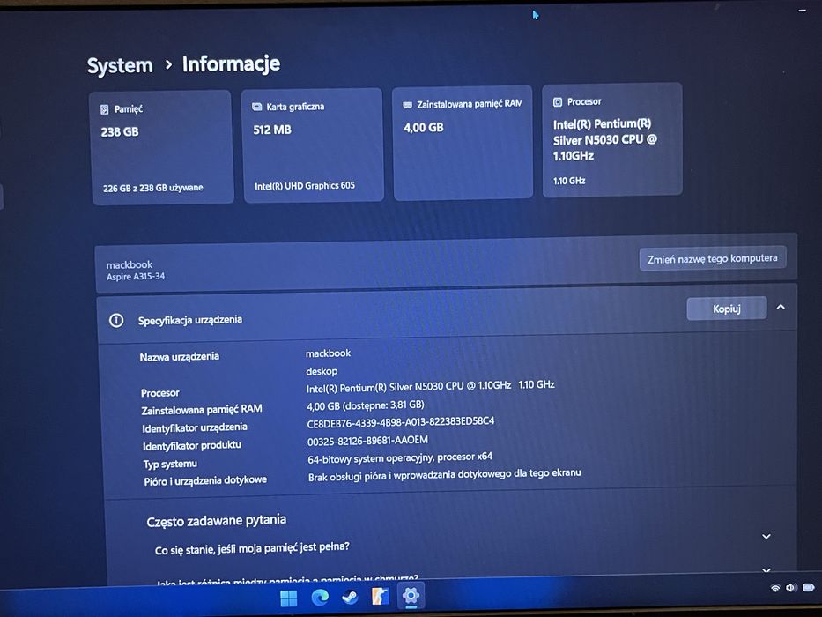Select '4,00 GB (dostępne: 3,81 GB)' value
The image size is (822, 617).
(x=366, y=405)
